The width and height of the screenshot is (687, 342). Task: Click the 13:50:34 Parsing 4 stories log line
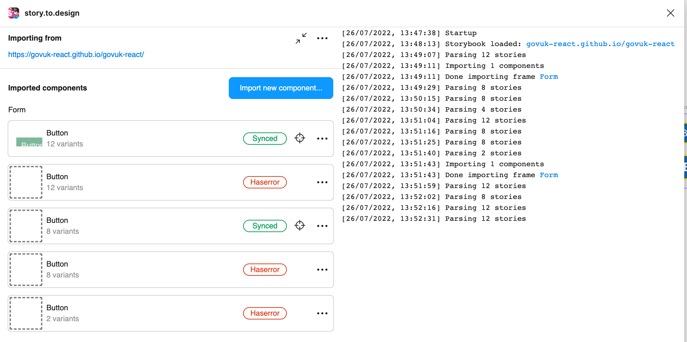[x=432, y=110]
